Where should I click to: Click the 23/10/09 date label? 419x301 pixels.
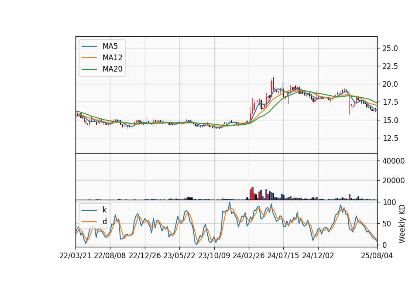[214, 256]
